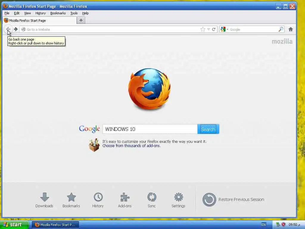Image resolution: width=305 pixels, height=229 pixels.
Task: Open the URL bar history dropdown arrow
Action: [208, 30]
